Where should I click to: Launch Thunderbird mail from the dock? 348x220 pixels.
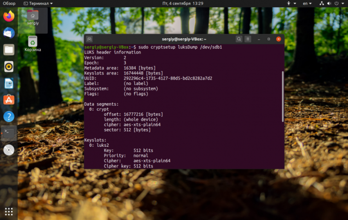tap(9, 33)
